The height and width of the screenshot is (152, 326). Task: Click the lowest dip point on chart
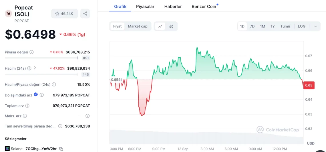pyautogui.click(x=142, y=115)
